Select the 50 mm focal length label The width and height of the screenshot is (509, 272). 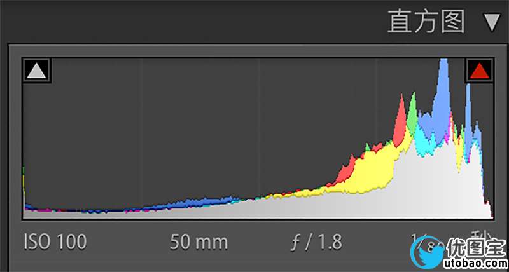click(199, 242)
